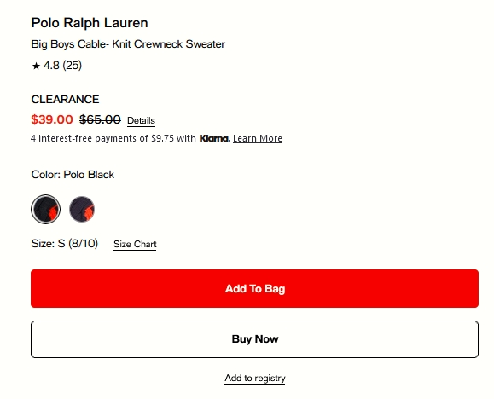Open the Polo Ralph Lauren brand link
The width and height of the screenshot is (494, 399).
90,23
